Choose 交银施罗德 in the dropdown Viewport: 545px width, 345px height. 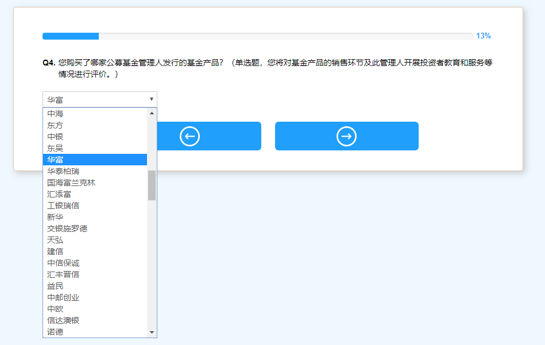coord(95,228)
